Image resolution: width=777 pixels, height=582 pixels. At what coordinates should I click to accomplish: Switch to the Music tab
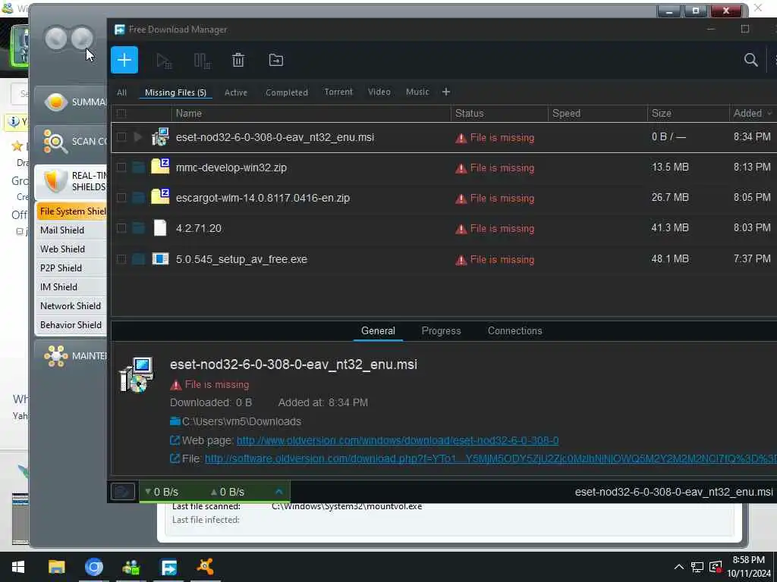click(x=417, y=92)
